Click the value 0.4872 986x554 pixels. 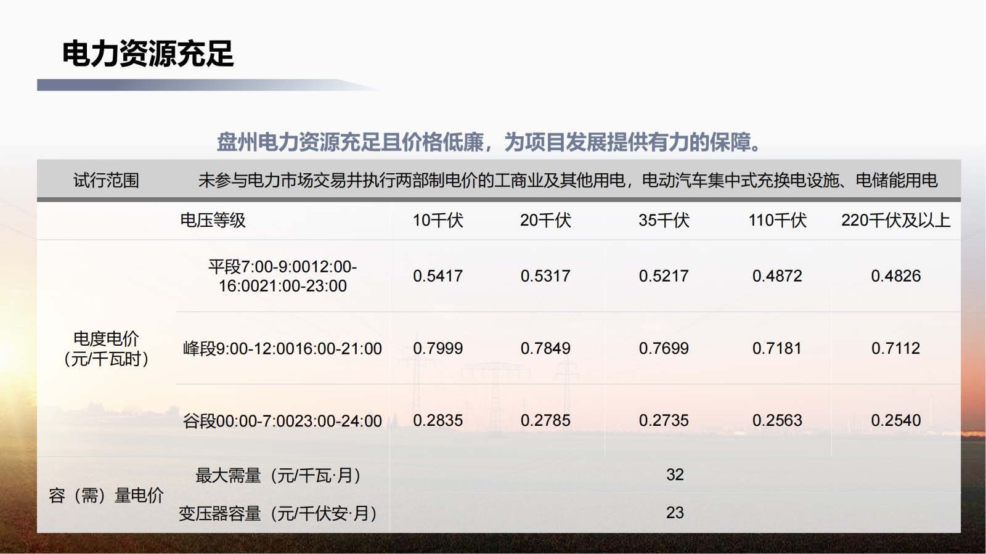pos(777,276)
